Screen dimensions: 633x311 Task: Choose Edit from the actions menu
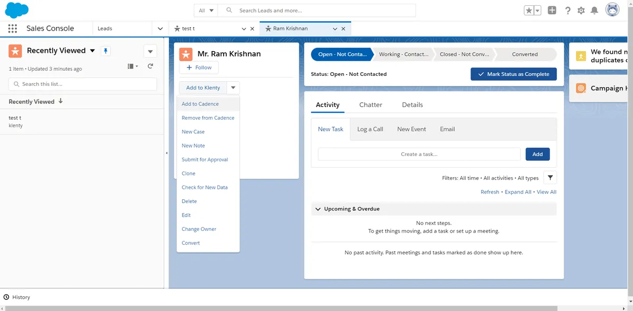point(208,215)
